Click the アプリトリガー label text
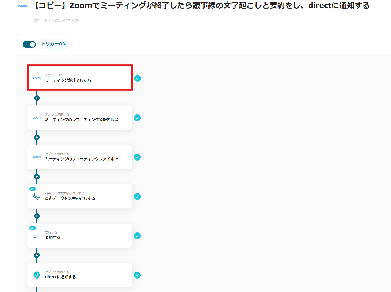 click(55, 75)
